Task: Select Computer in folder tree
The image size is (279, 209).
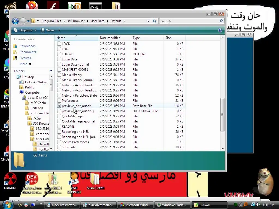Action: pyautogui.click(x=32, y=93)
